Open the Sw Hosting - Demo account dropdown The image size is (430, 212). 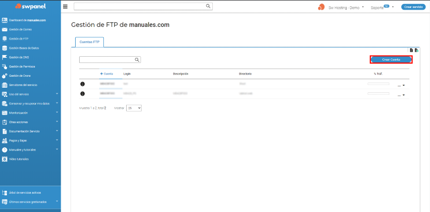coord(346,7)
